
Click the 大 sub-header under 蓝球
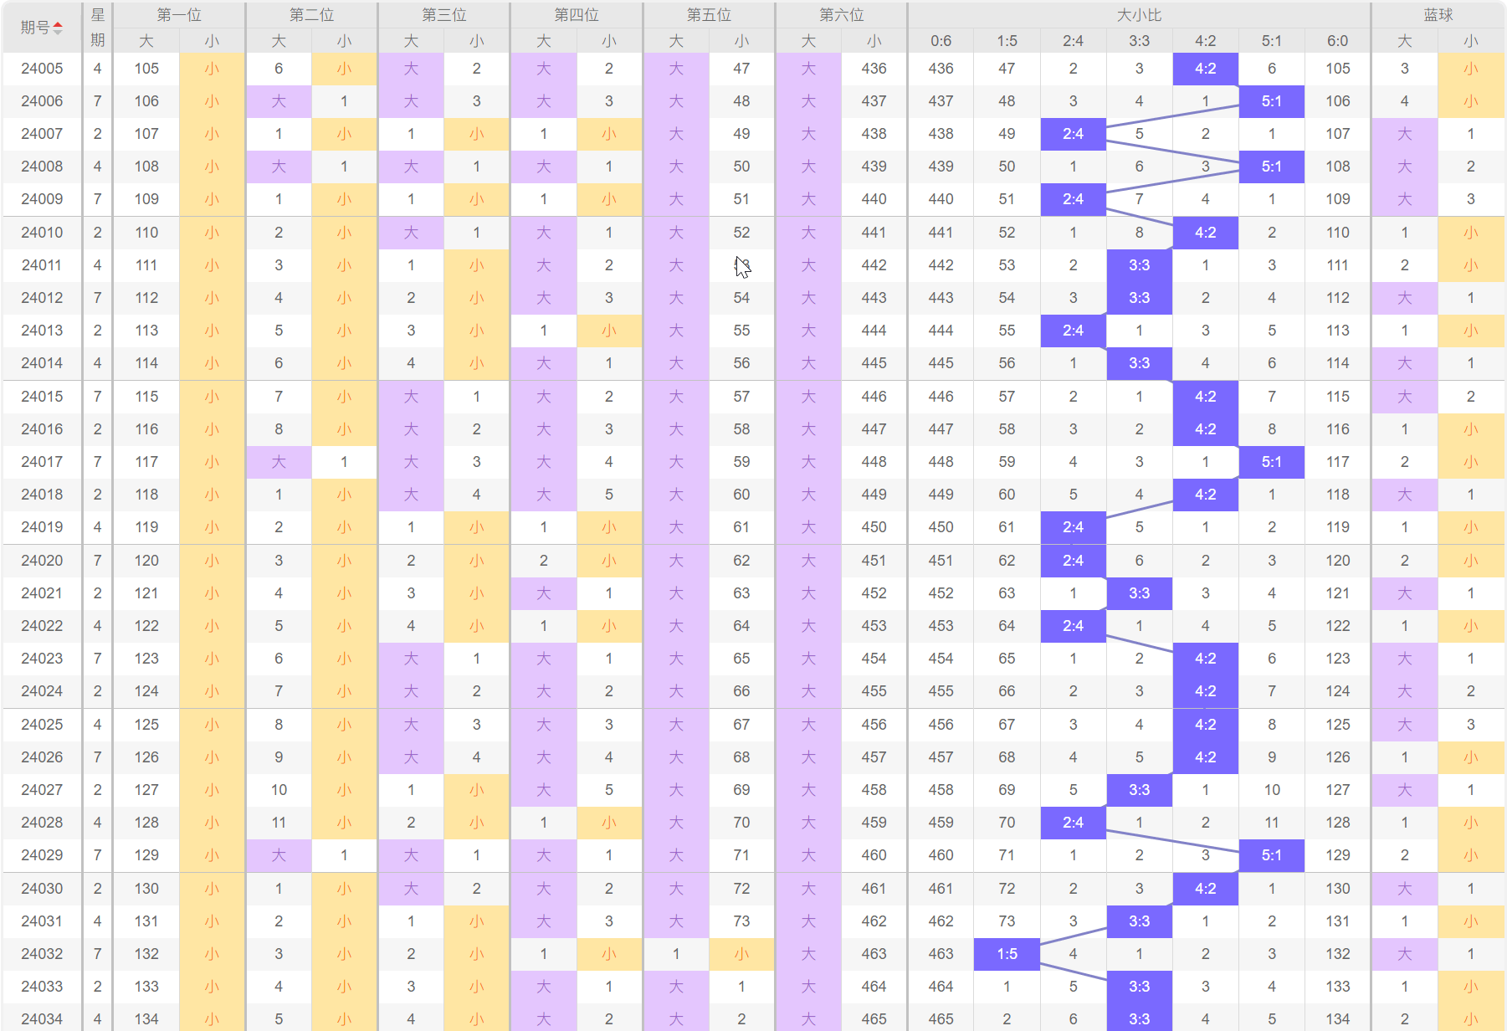point(1404,41)
